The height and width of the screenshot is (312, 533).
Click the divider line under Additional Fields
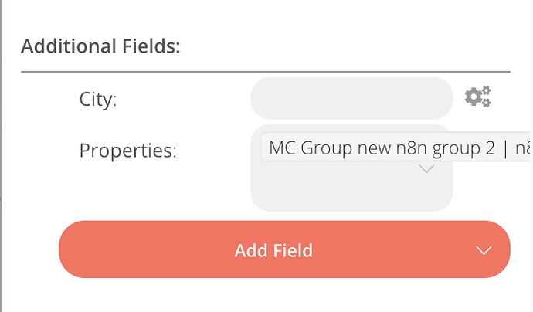(266, 72)
